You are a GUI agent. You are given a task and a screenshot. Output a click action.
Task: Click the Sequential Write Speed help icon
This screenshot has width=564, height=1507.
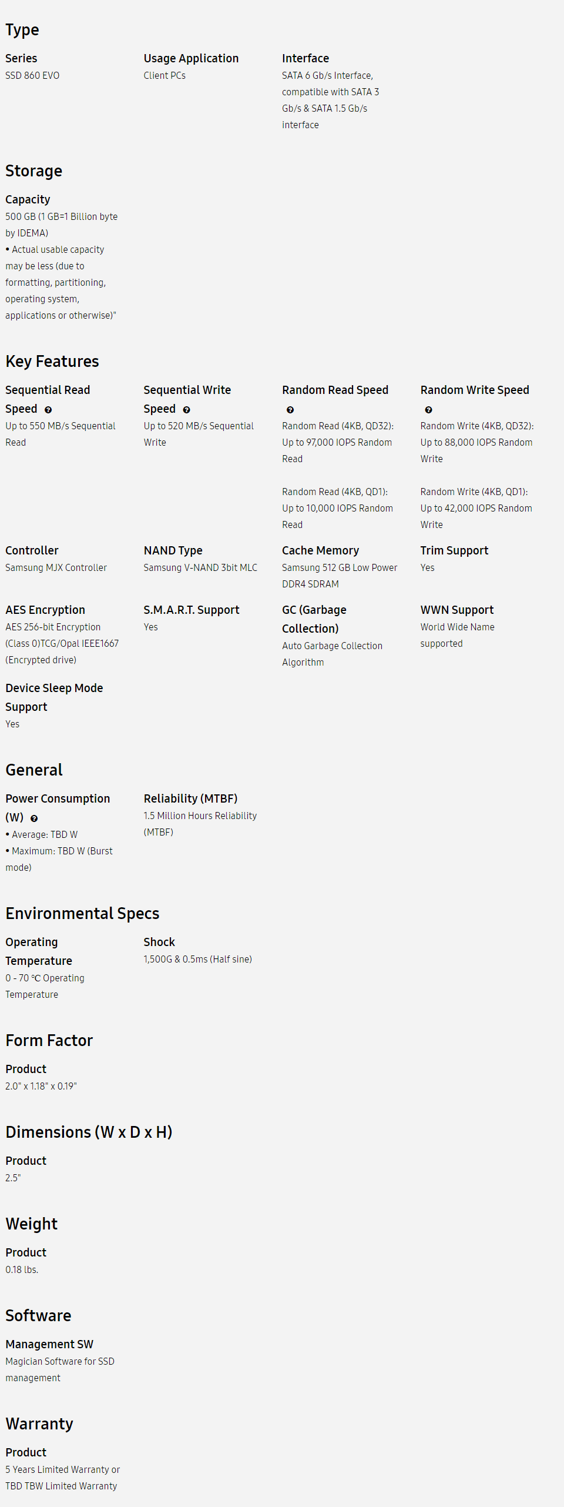(x=186, y=410)
